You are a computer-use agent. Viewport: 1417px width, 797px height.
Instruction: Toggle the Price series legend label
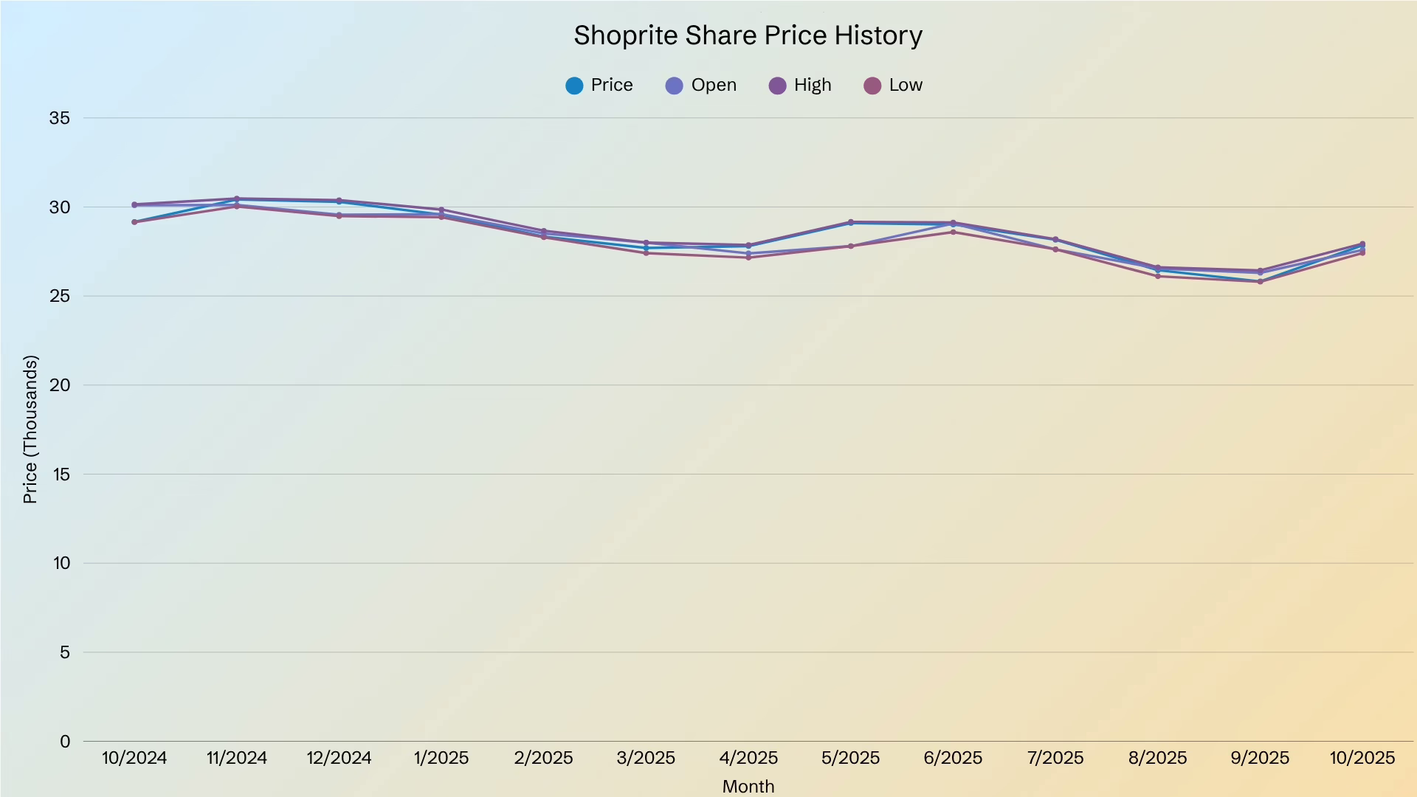(x=612, y=85)
